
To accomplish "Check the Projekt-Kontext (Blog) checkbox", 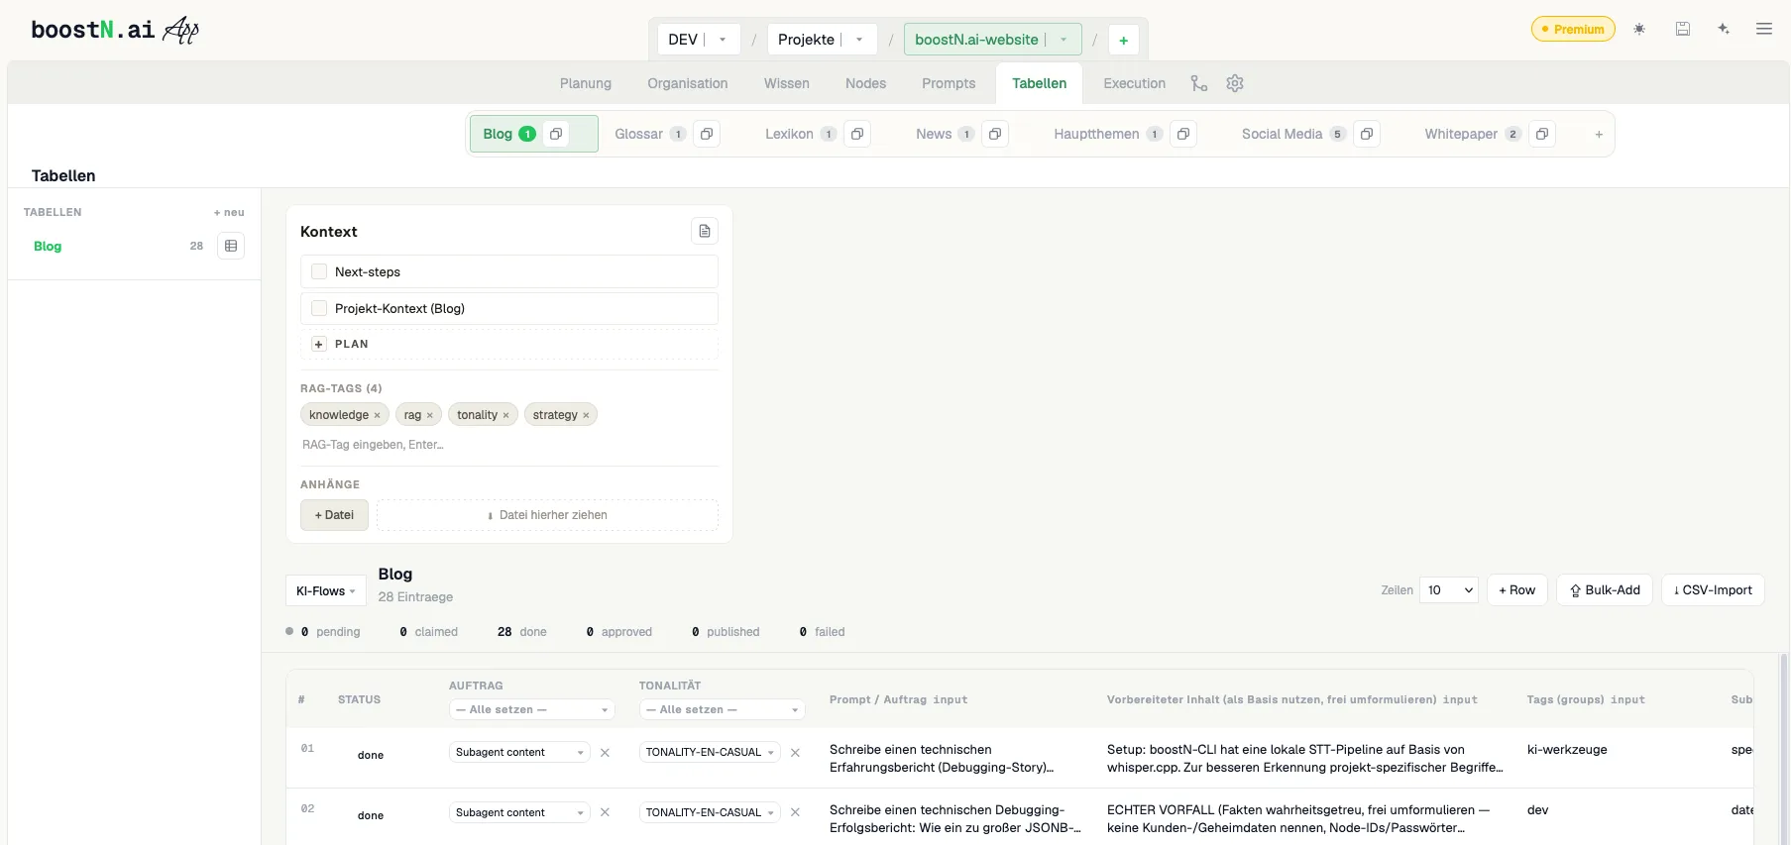I will [x=319, y=308].
